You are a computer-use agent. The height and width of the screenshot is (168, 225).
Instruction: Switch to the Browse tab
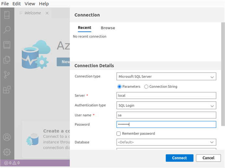(x=108, y=28)
